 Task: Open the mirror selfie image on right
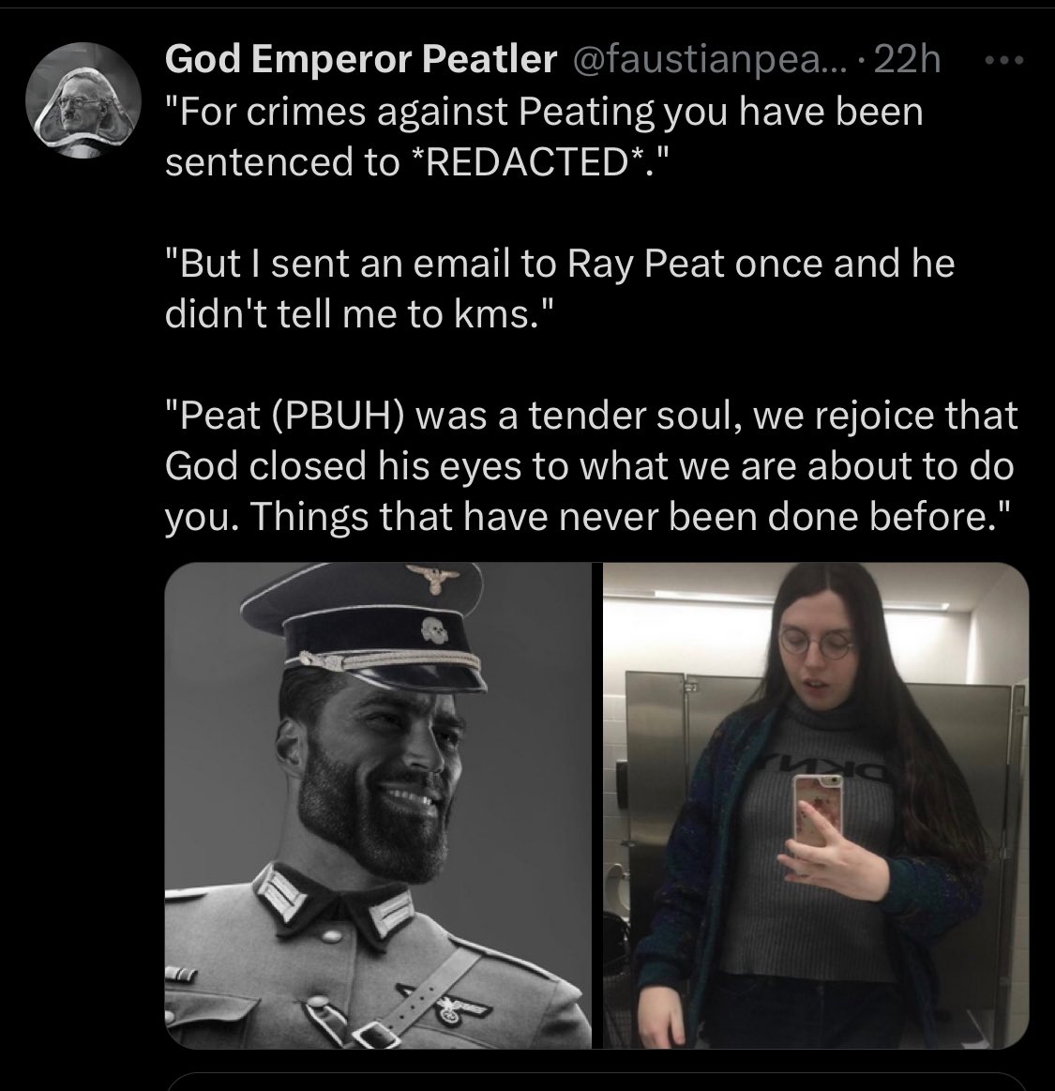click(x=816, y=805)
